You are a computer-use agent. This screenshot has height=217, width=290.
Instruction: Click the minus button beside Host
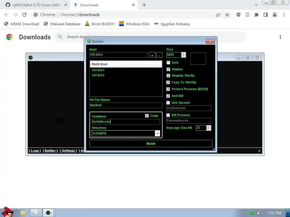pyautogui.click(x=159, y=55)
